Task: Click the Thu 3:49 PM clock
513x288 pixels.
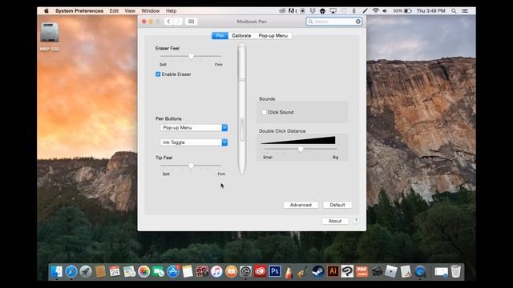Action: pyautogui.click(x=430, y=10)
